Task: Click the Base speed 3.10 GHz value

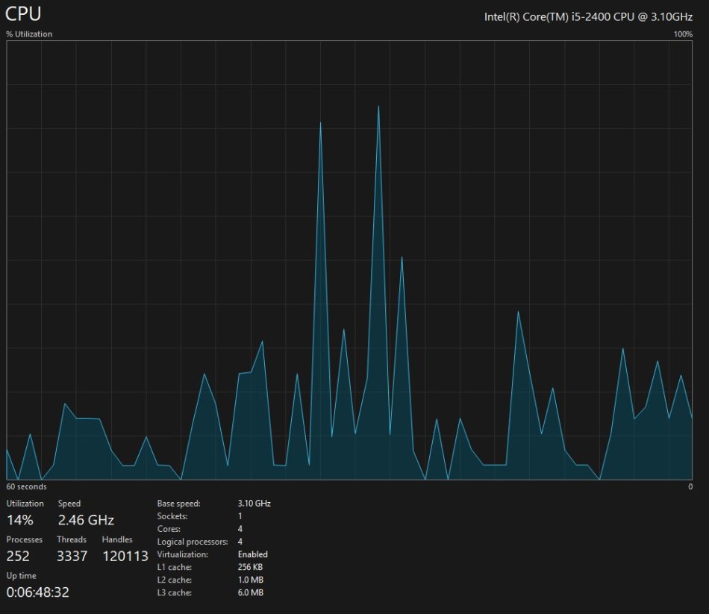Action: (x=254, y=504)
